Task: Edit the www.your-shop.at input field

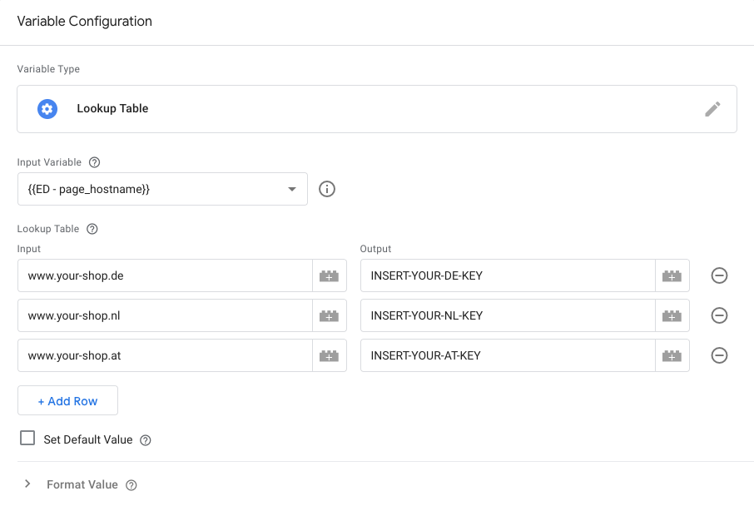Action: pyautogui.click(x=165, y=355)
